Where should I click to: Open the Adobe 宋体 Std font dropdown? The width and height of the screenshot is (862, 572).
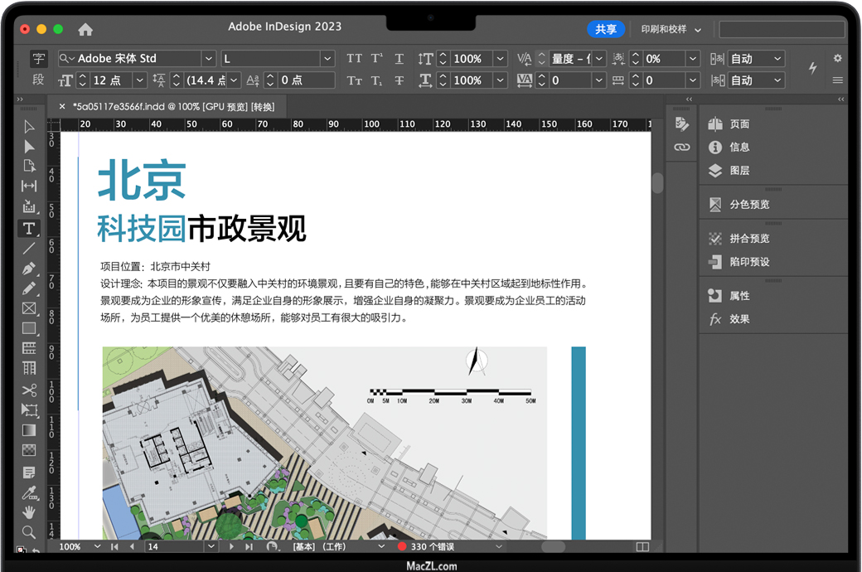(208, 59)
